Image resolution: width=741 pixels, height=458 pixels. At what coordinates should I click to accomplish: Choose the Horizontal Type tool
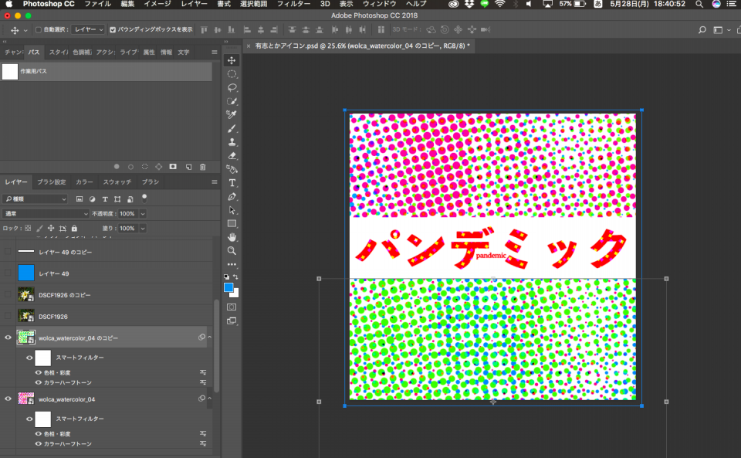pos(232,183)
